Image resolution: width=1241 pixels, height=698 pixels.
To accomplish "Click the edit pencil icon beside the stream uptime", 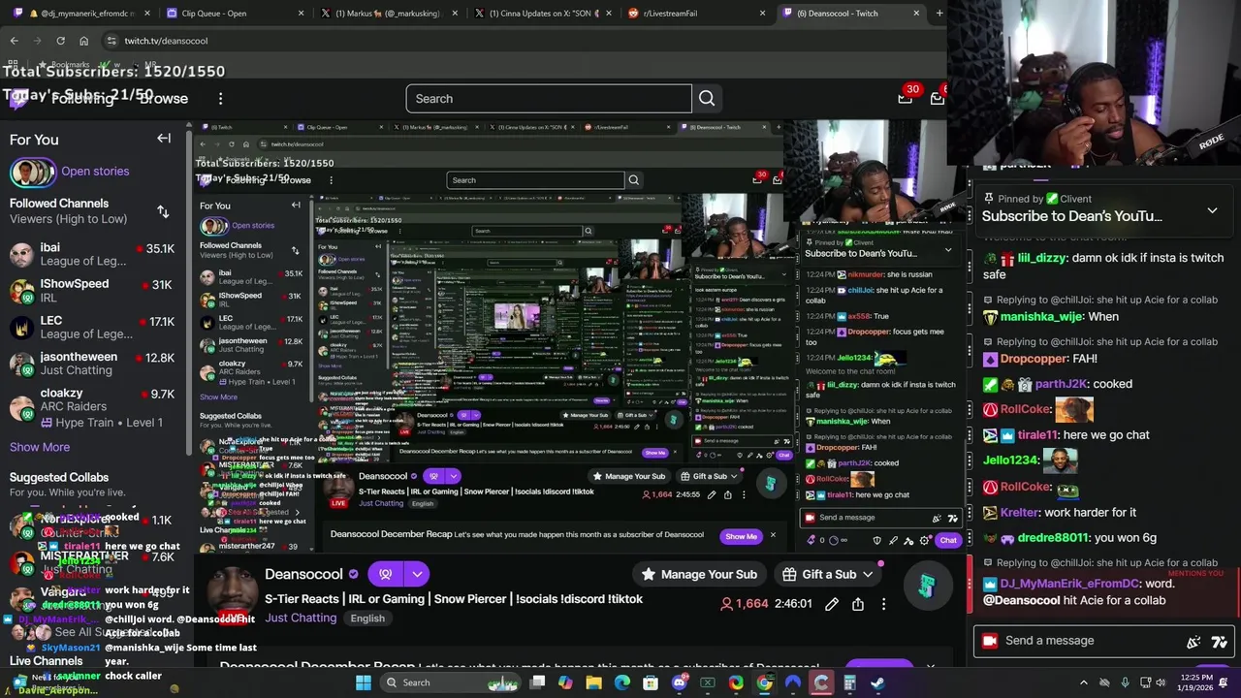I will coord(832,604).
